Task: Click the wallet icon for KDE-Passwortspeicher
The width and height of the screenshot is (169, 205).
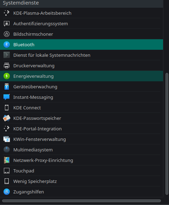Action: [x=7, y=118]
